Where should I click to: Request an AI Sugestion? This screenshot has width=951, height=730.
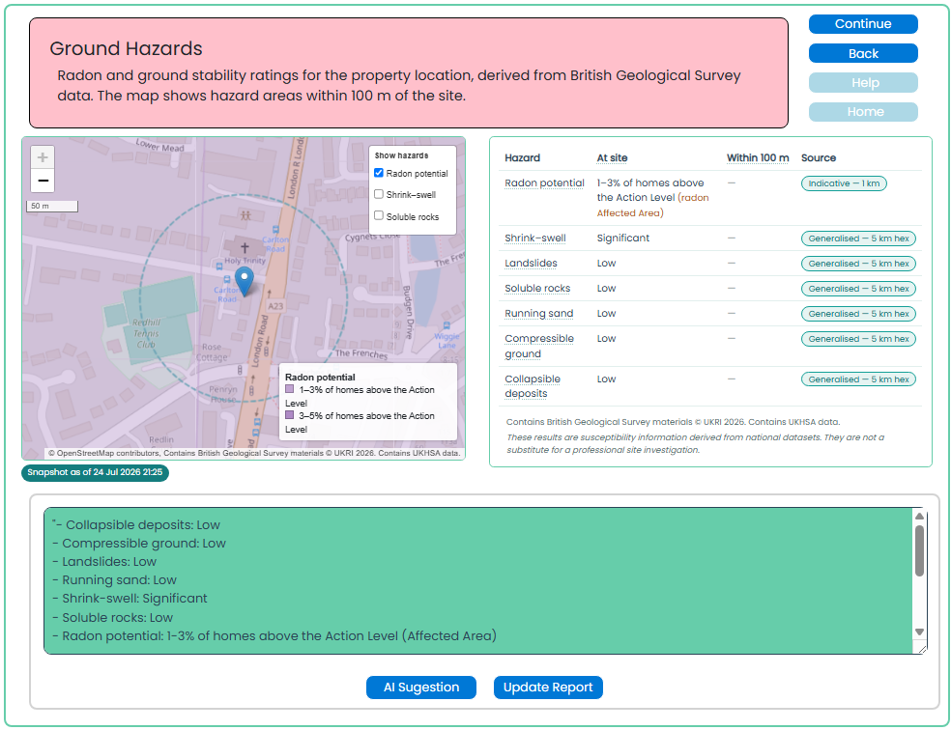(x=421, y=688)
